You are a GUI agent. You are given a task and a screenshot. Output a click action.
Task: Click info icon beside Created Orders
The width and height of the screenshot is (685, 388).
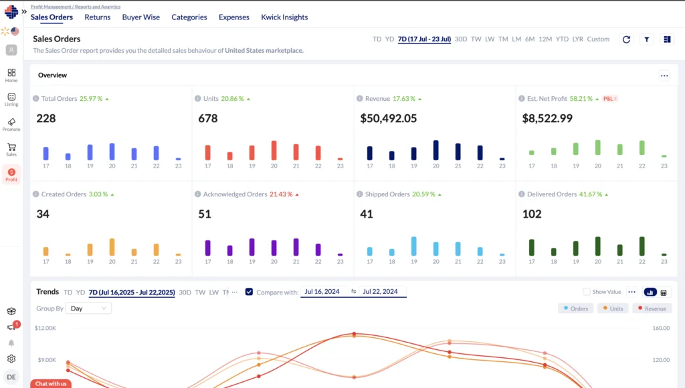36,194
